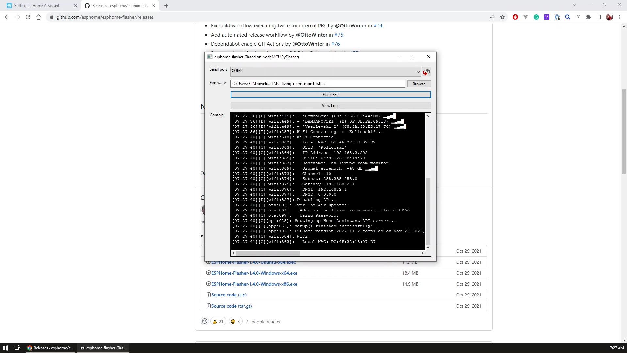The width and height of the screenshot is (627, 353).
Task: Open a new browser tab
Action: [166, 6]
